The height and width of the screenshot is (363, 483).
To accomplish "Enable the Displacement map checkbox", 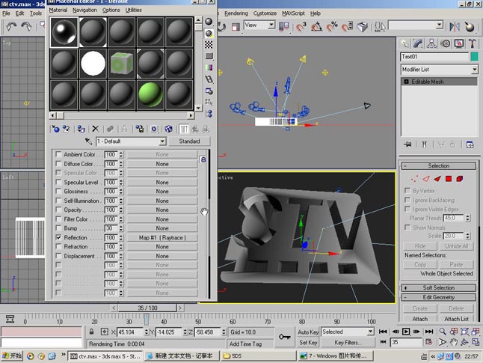I will tap(58, 256).
